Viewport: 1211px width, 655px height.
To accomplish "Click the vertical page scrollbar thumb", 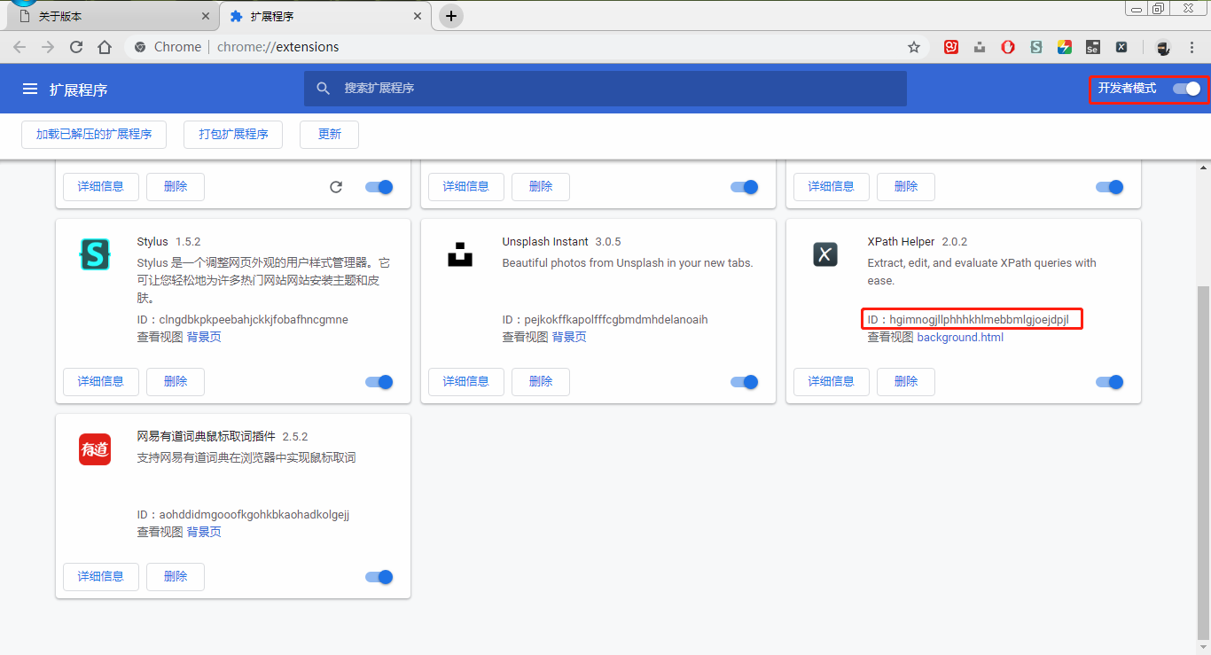I will [1203, 461].
